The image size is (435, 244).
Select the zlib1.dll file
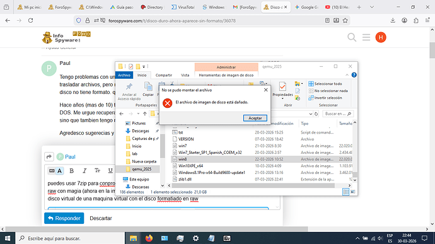185,179
